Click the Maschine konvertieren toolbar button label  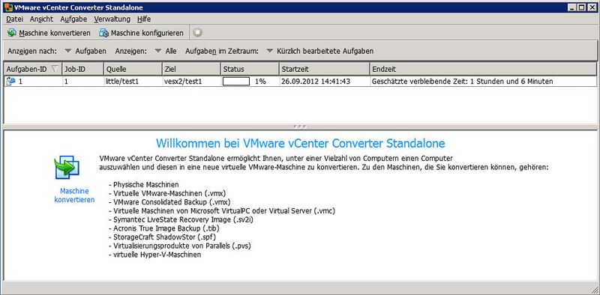pyautogui.click(x=55, y=33)
